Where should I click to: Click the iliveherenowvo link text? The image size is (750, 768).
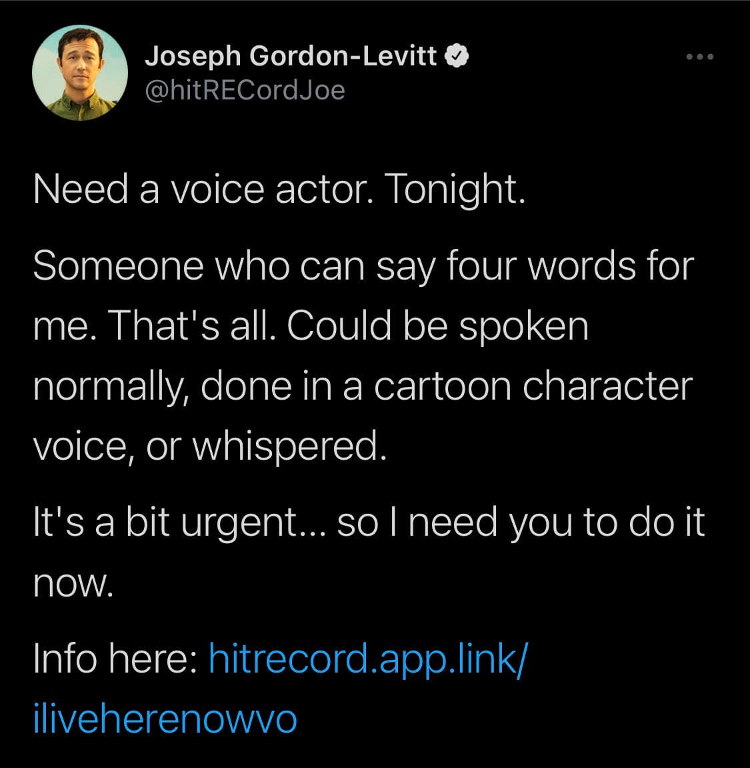165,719
